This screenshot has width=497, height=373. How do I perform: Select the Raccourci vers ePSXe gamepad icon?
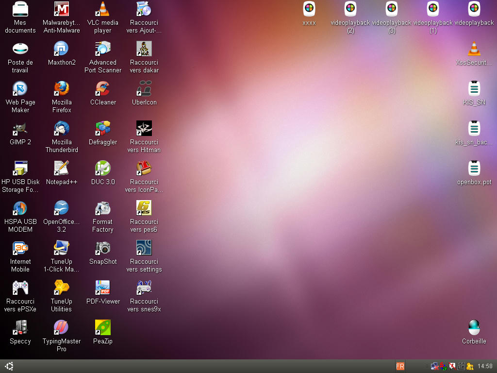pyautogui.click(x=20, y=288)
